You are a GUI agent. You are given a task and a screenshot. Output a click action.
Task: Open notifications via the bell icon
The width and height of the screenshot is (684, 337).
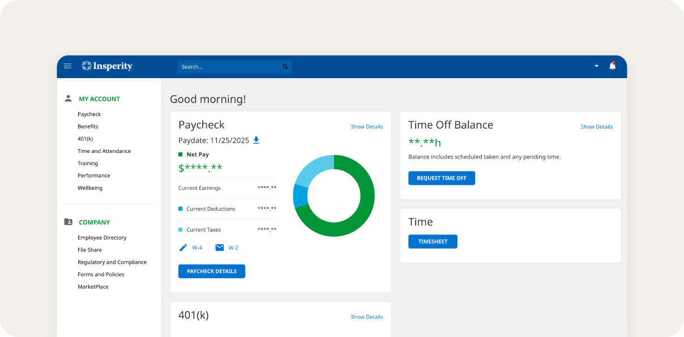[x=612, y=66]
